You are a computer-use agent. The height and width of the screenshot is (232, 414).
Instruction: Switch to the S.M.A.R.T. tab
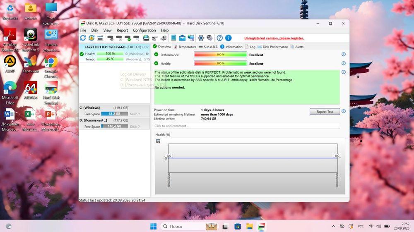coord(208,47)
